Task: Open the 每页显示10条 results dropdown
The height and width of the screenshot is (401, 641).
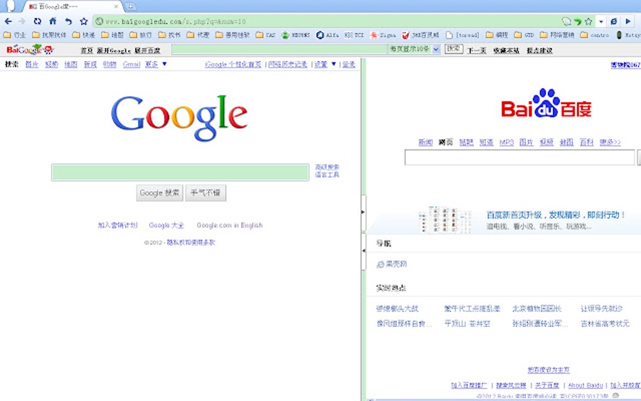Action: tap(412, 48)
